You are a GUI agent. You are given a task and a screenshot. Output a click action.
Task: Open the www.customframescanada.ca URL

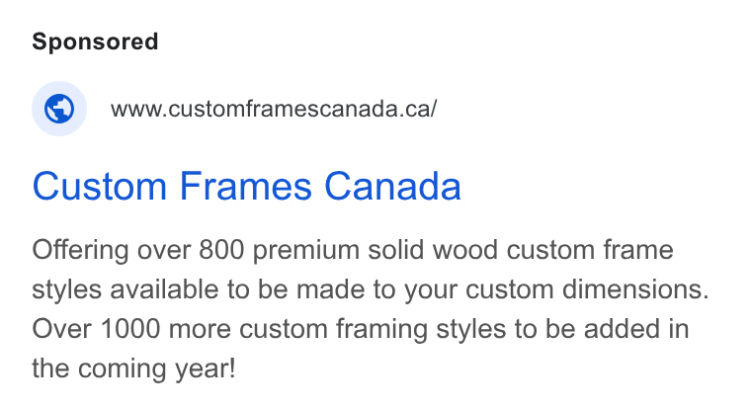(274, 109)
